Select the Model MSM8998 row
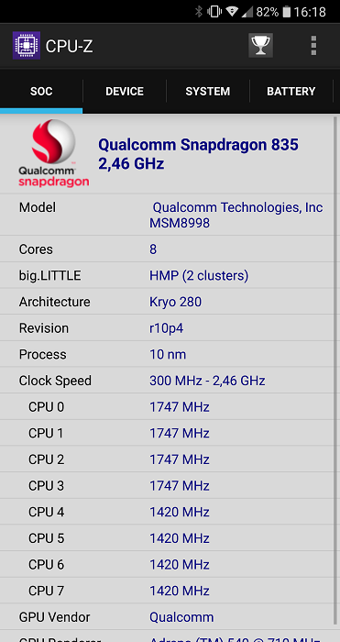The height and width of the screenshot is (642, 340). 168,215
